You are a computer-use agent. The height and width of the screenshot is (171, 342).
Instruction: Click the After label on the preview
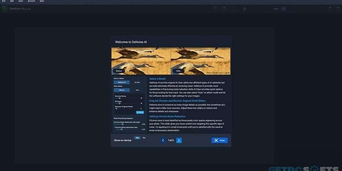coord(178,71)
